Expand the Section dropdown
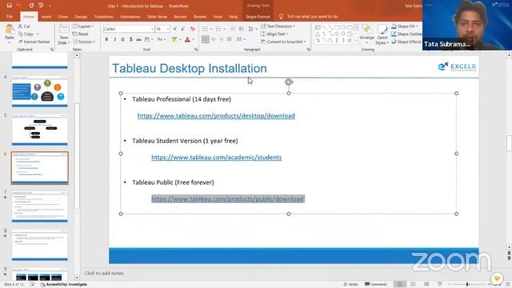This screenshot has height=288, width=512. 84,42
